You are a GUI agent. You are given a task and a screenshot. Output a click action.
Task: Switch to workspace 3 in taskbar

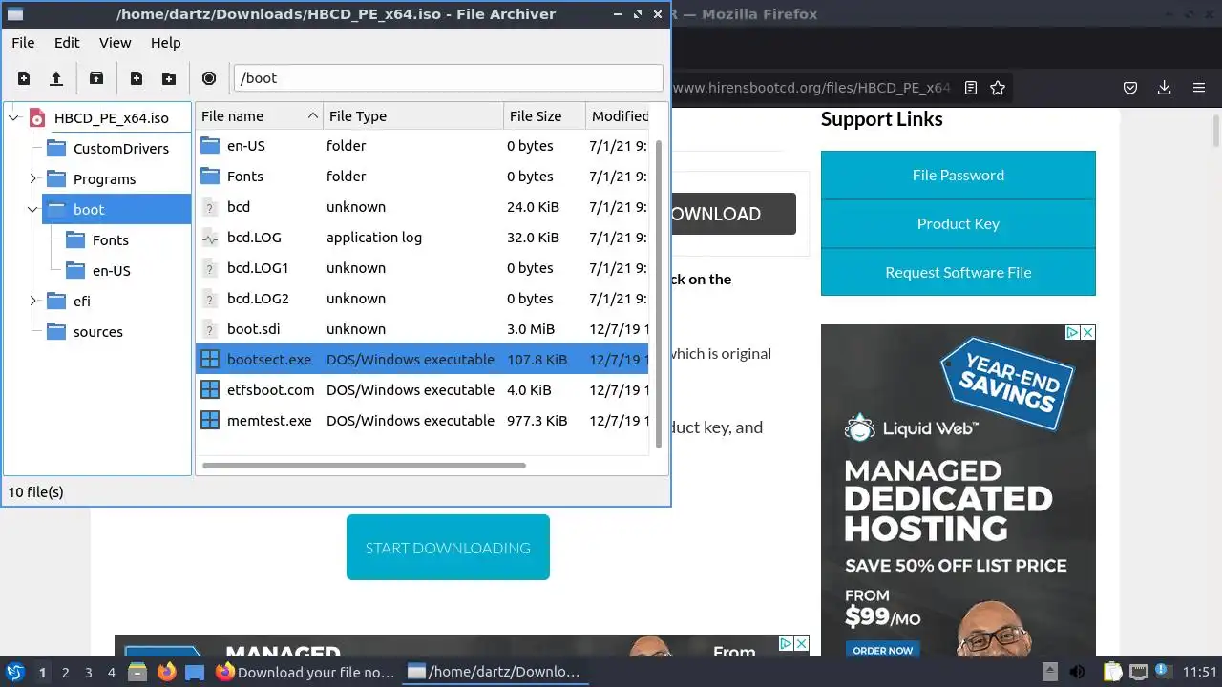pos(89,672)
